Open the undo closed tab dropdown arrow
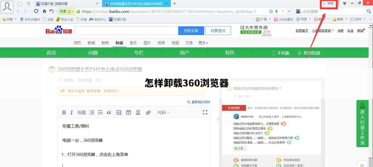 (x=56, y=12)
